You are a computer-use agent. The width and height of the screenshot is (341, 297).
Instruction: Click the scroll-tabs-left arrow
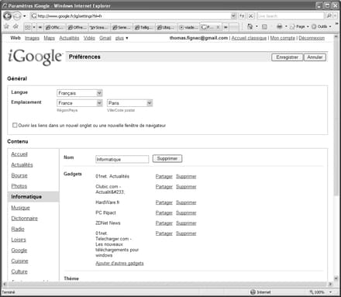[x=40, y=27]
